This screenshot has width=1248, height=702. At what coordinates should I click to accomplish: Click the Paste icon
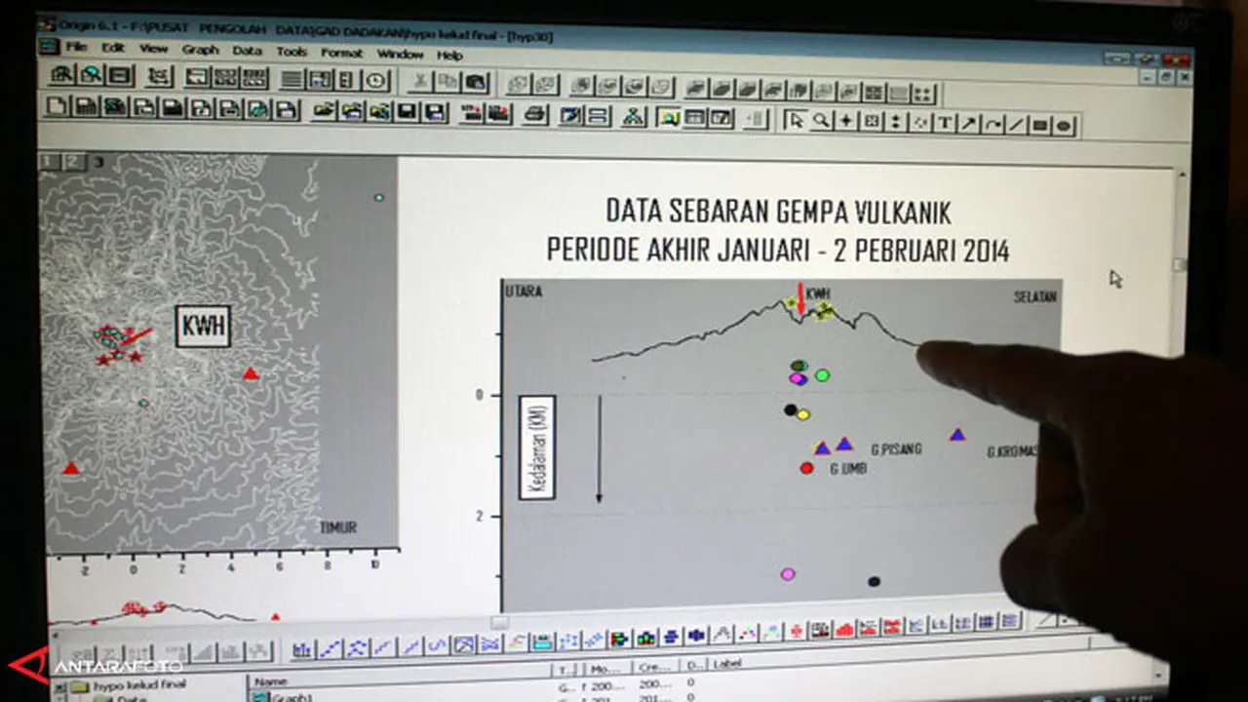tap(476, 84)
